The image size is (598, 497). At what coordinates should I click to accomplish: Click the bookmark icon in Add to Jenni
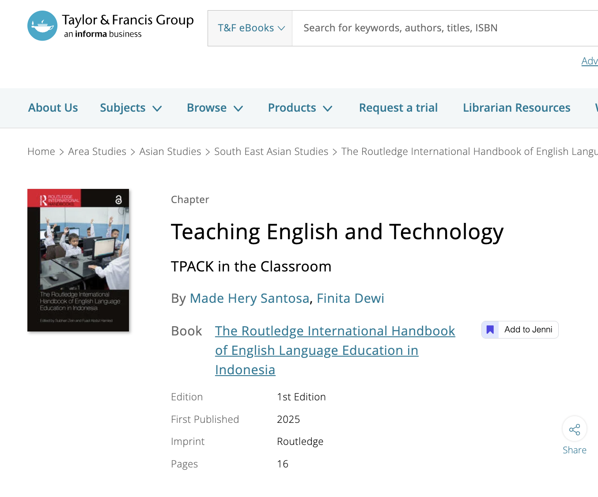(490, 330)
